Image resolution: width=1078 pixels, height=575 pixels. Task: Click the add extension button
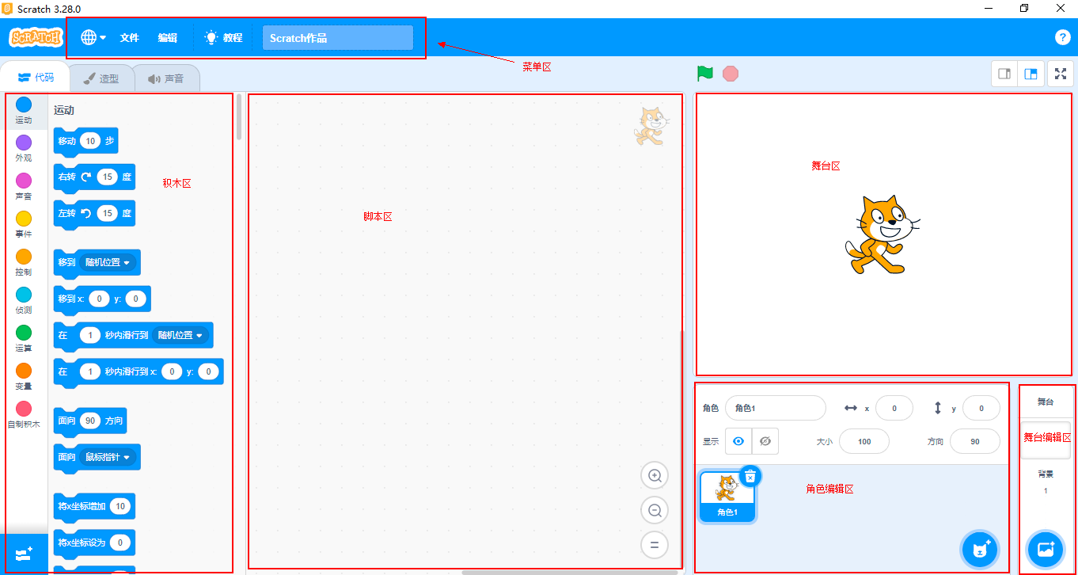click(24, 554)
